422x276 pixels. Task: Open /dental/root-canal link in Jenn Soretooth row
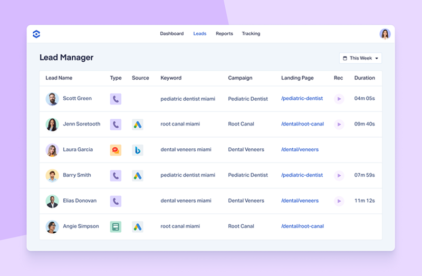[302, 124]
